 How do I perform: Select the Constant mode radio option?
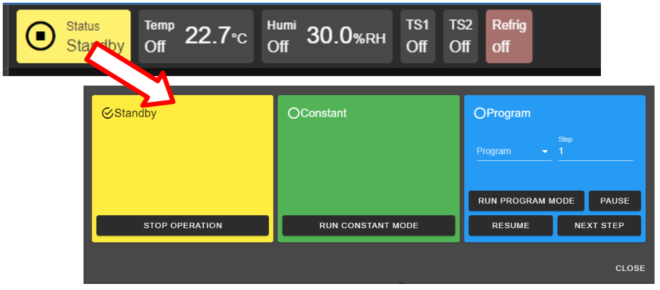(x=294, y=113)
